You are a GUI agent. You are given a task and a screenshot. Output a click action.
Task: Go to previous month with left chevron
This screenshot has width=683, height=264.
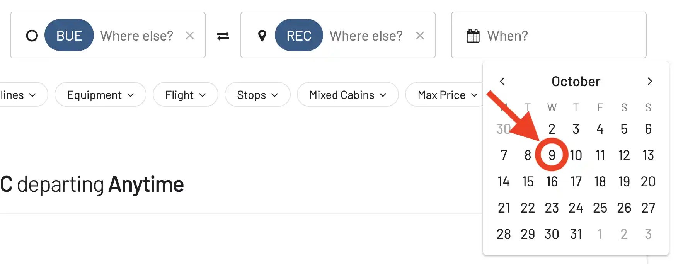coord(502,82)
